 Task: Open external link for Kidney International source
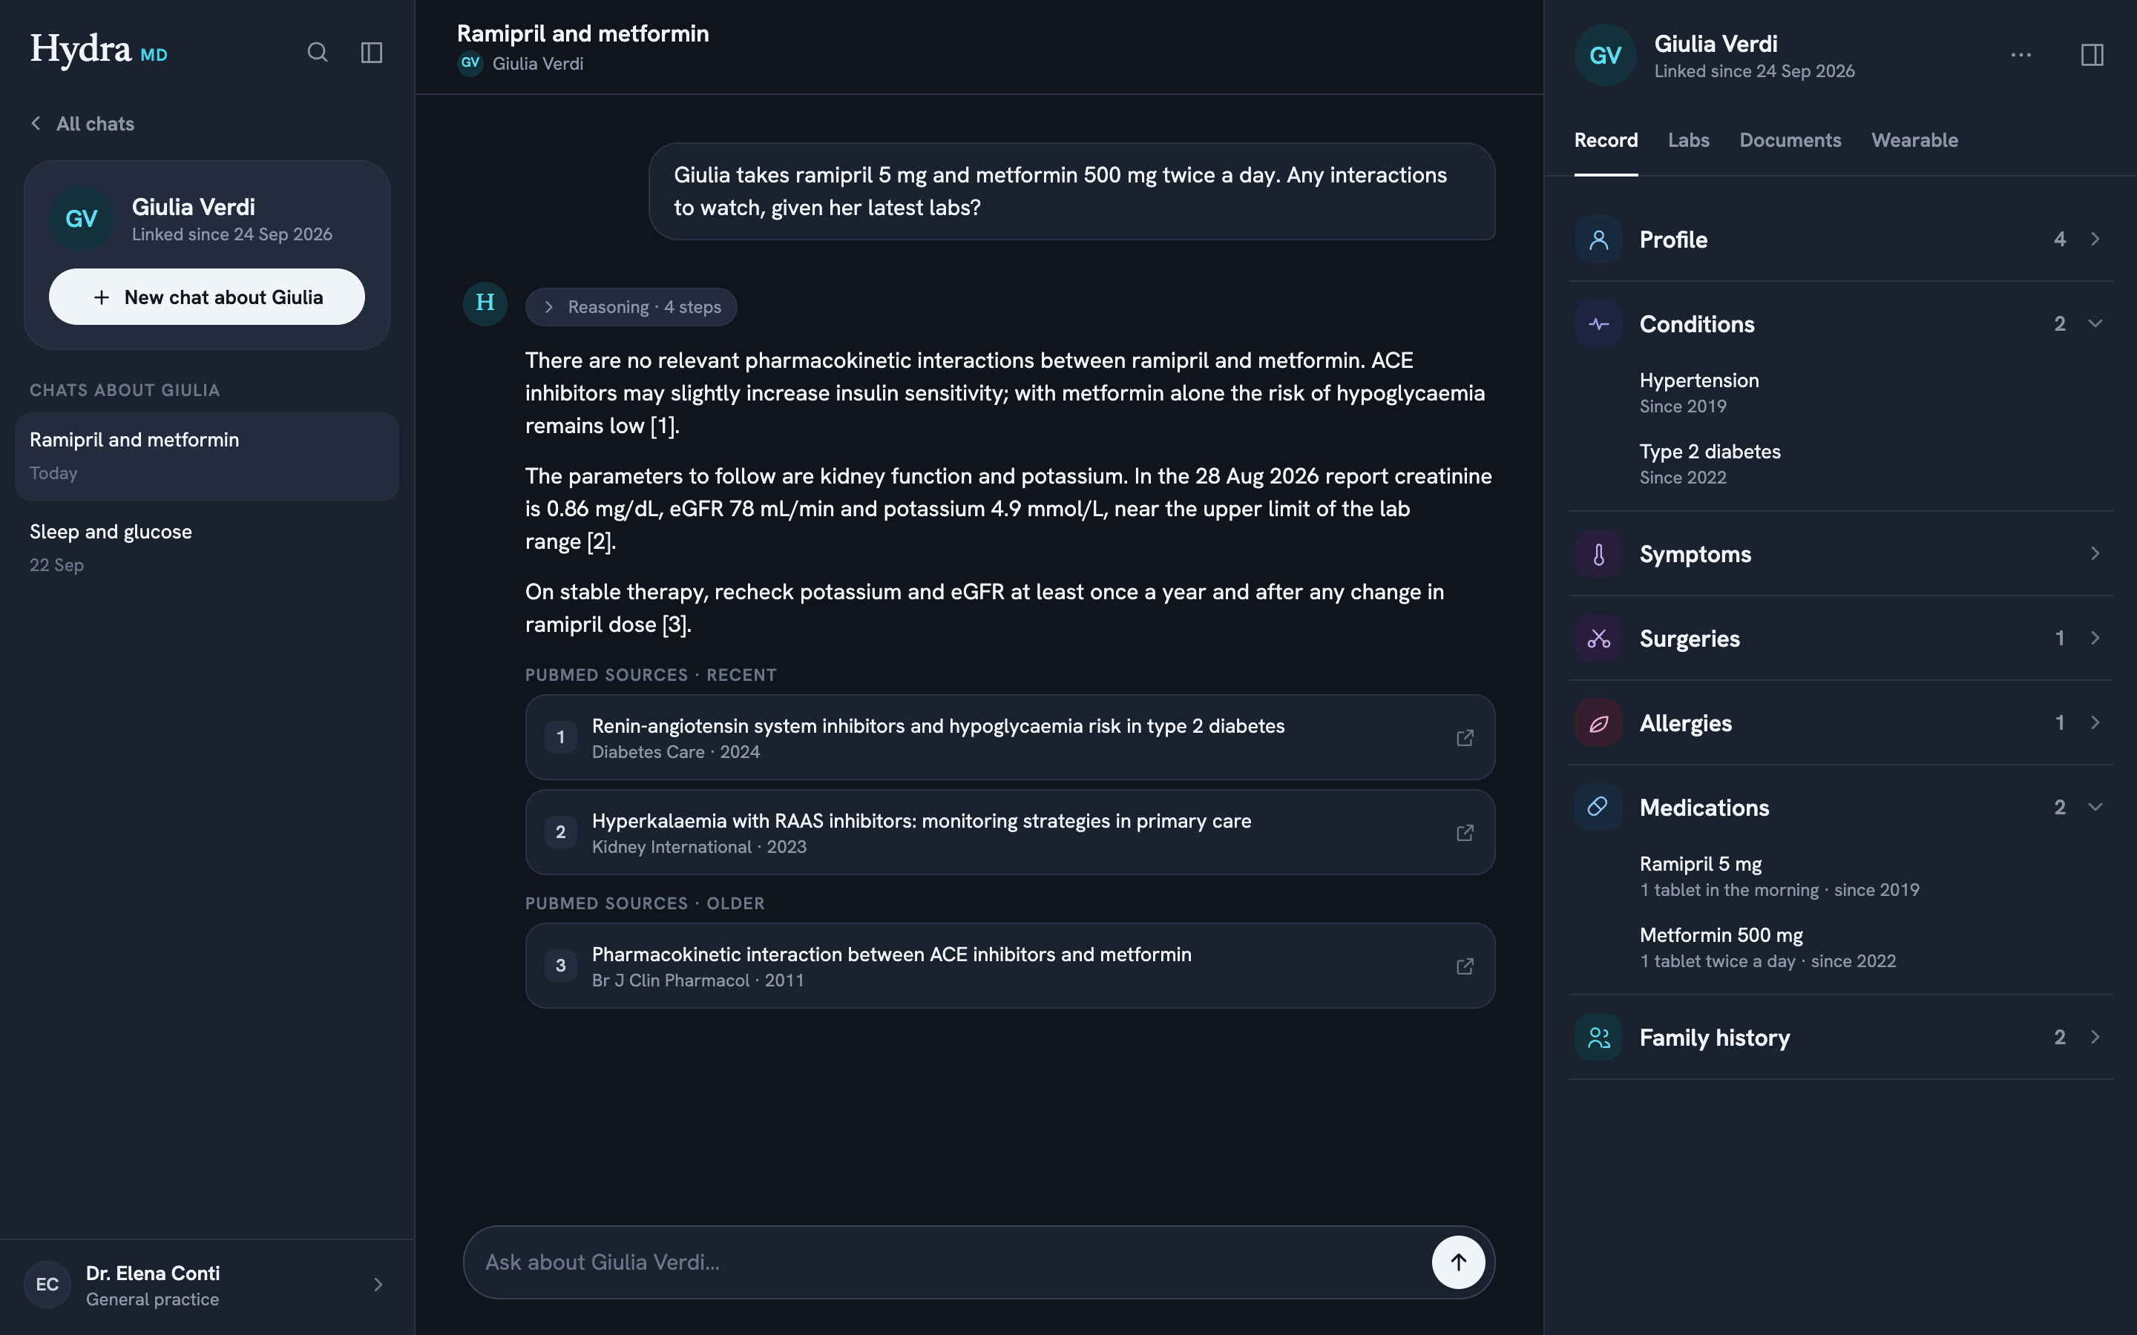tap(1464, 831)
